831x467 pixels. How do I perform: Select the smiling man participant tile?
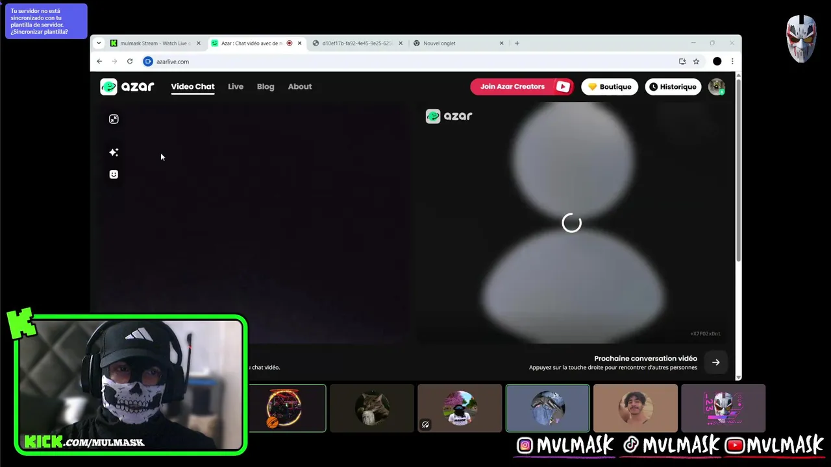636,408
